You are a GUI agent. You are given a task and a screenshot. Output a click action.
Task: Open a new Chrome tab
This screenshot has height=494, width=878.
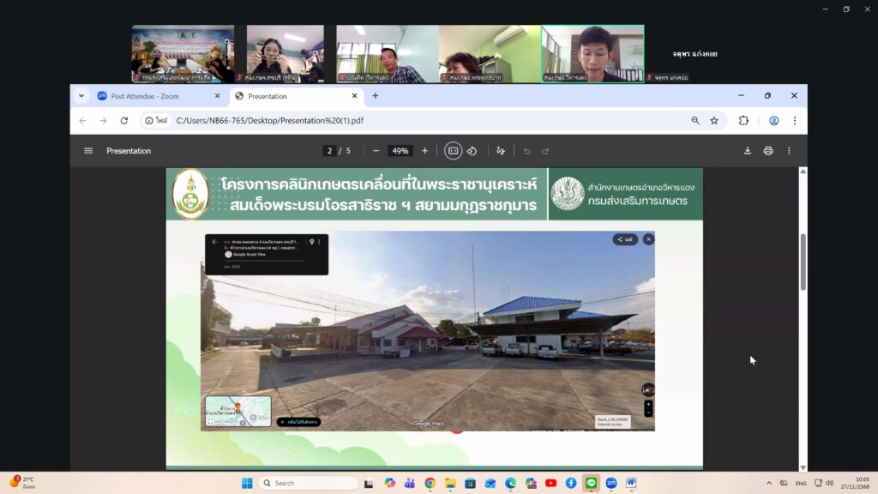click(375, 96)
